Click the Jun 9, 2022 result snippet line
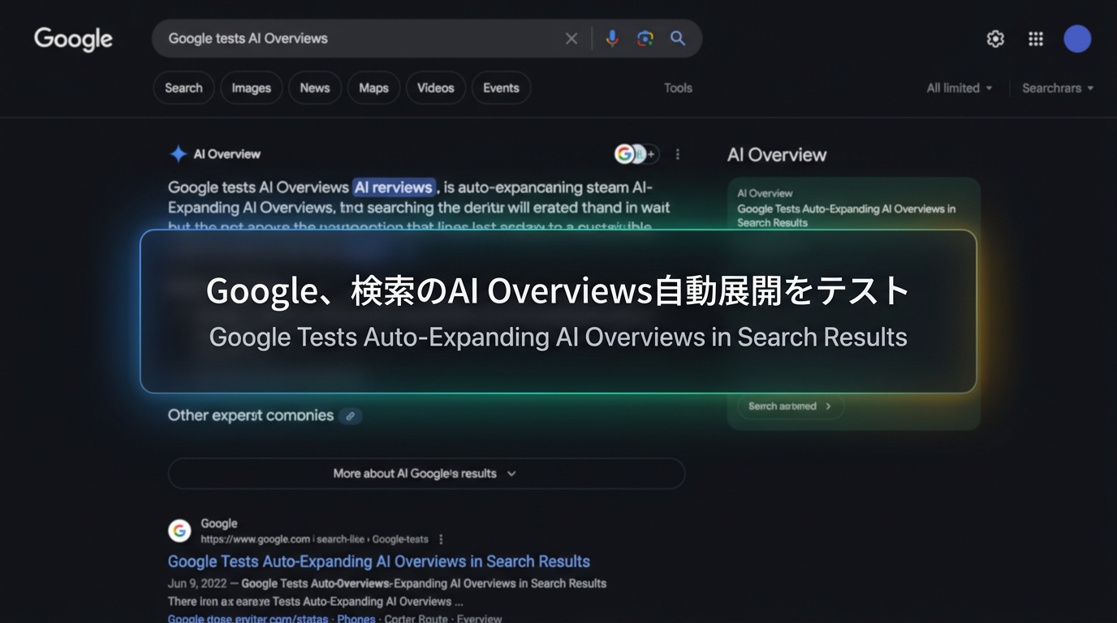Viewport: 1117px width, 623px height. click(x=387, y=583)
